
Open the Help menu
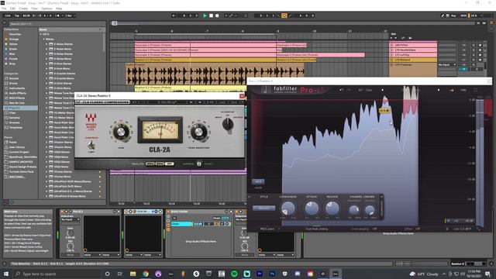point(59,9)
